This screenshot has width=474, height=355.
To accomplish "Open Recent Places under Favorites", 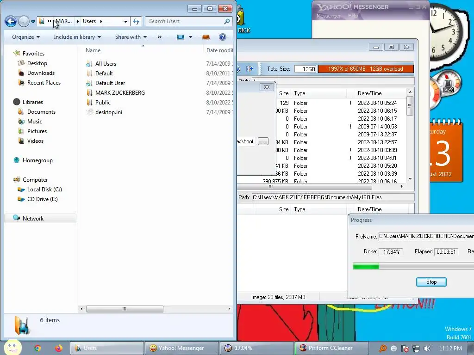I will pyautogui.click(x=44, y=82).
